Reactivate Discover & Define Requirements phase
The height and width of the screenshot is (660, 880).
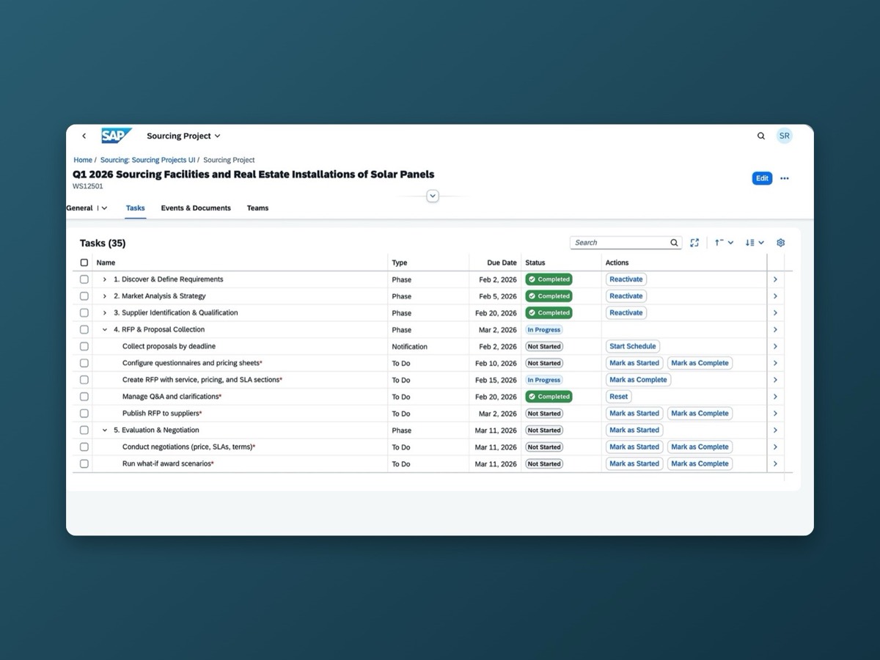coord(626,279)
